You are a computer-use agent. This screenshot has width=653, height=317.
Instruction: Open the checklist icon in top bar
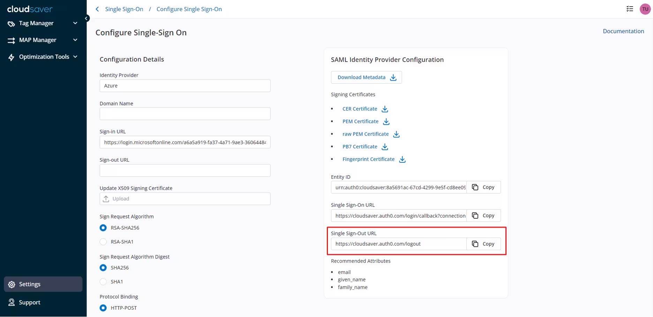[x=630, y=9]
